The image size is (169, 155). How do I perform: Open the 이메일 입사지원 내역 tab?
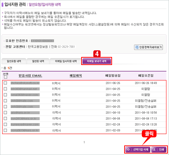66,61
